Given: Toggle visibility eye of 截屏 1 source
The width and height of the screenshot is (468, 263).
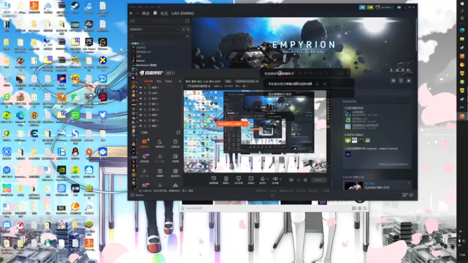Looking at the screenshot, I should pos(140,126).
